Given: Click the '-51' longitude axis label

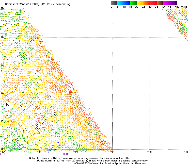Looking at the screenshot, I should click(112, 152).
